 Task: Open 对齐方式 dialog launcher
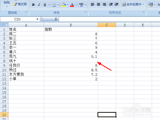(x=144, y=12)
